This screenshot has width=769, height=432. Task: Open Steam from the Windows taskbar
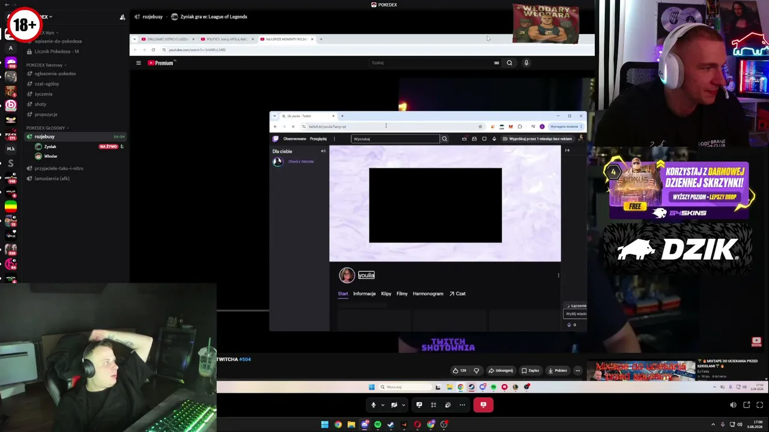pos(391,425)
